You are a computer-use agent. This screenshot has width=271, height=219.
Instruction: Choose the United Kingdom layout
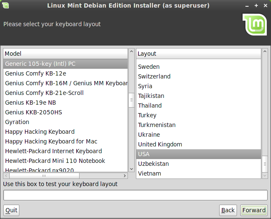pos(160,144)
